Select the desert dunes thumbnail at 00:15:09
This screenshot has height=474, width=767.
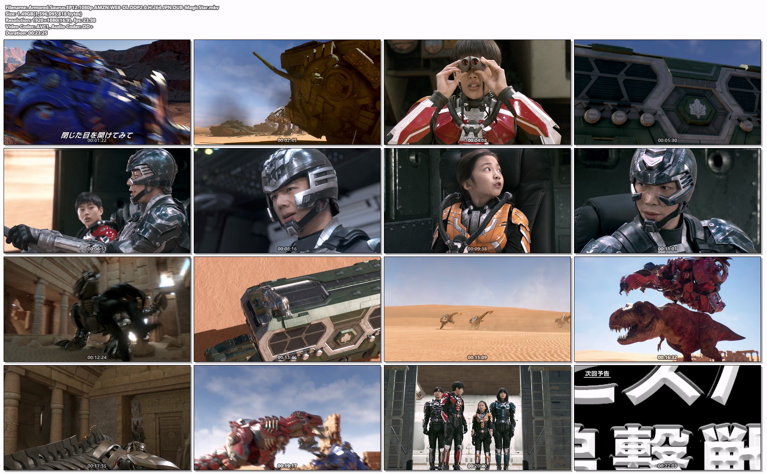(x=477, y=309)
